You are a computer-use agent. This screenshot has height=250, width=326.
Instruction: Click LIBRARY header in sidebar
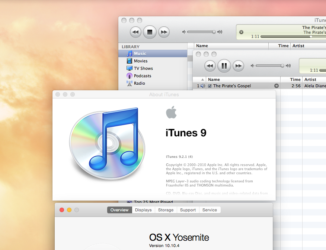(x=131, y=47)
